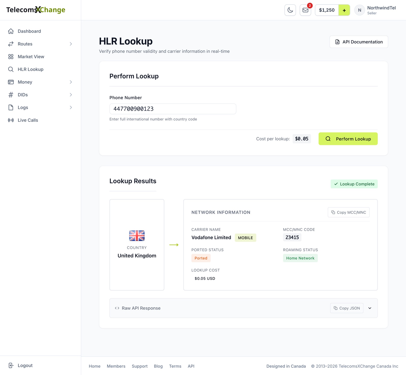The width and height of the screenshot is (406, 375).
Task: Click the Dashboard home icon
Action: coord(11,31)
